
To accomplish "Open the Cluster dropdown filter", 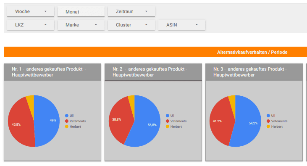I will tap(131, 25).
